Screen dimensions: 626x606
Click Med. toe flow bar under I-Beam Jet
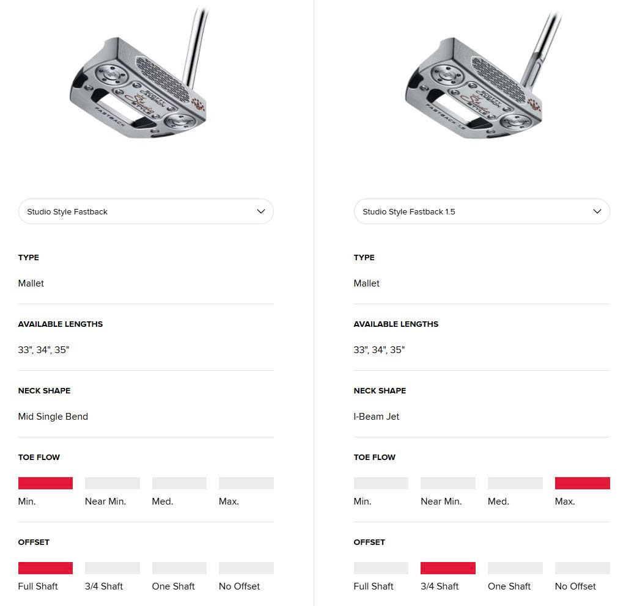click(x=515, y=483)
